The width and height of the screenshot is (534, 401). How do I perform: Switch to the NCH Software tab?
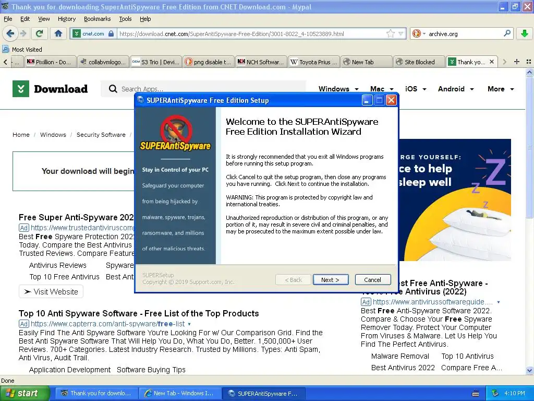click(x=261, y=62)
